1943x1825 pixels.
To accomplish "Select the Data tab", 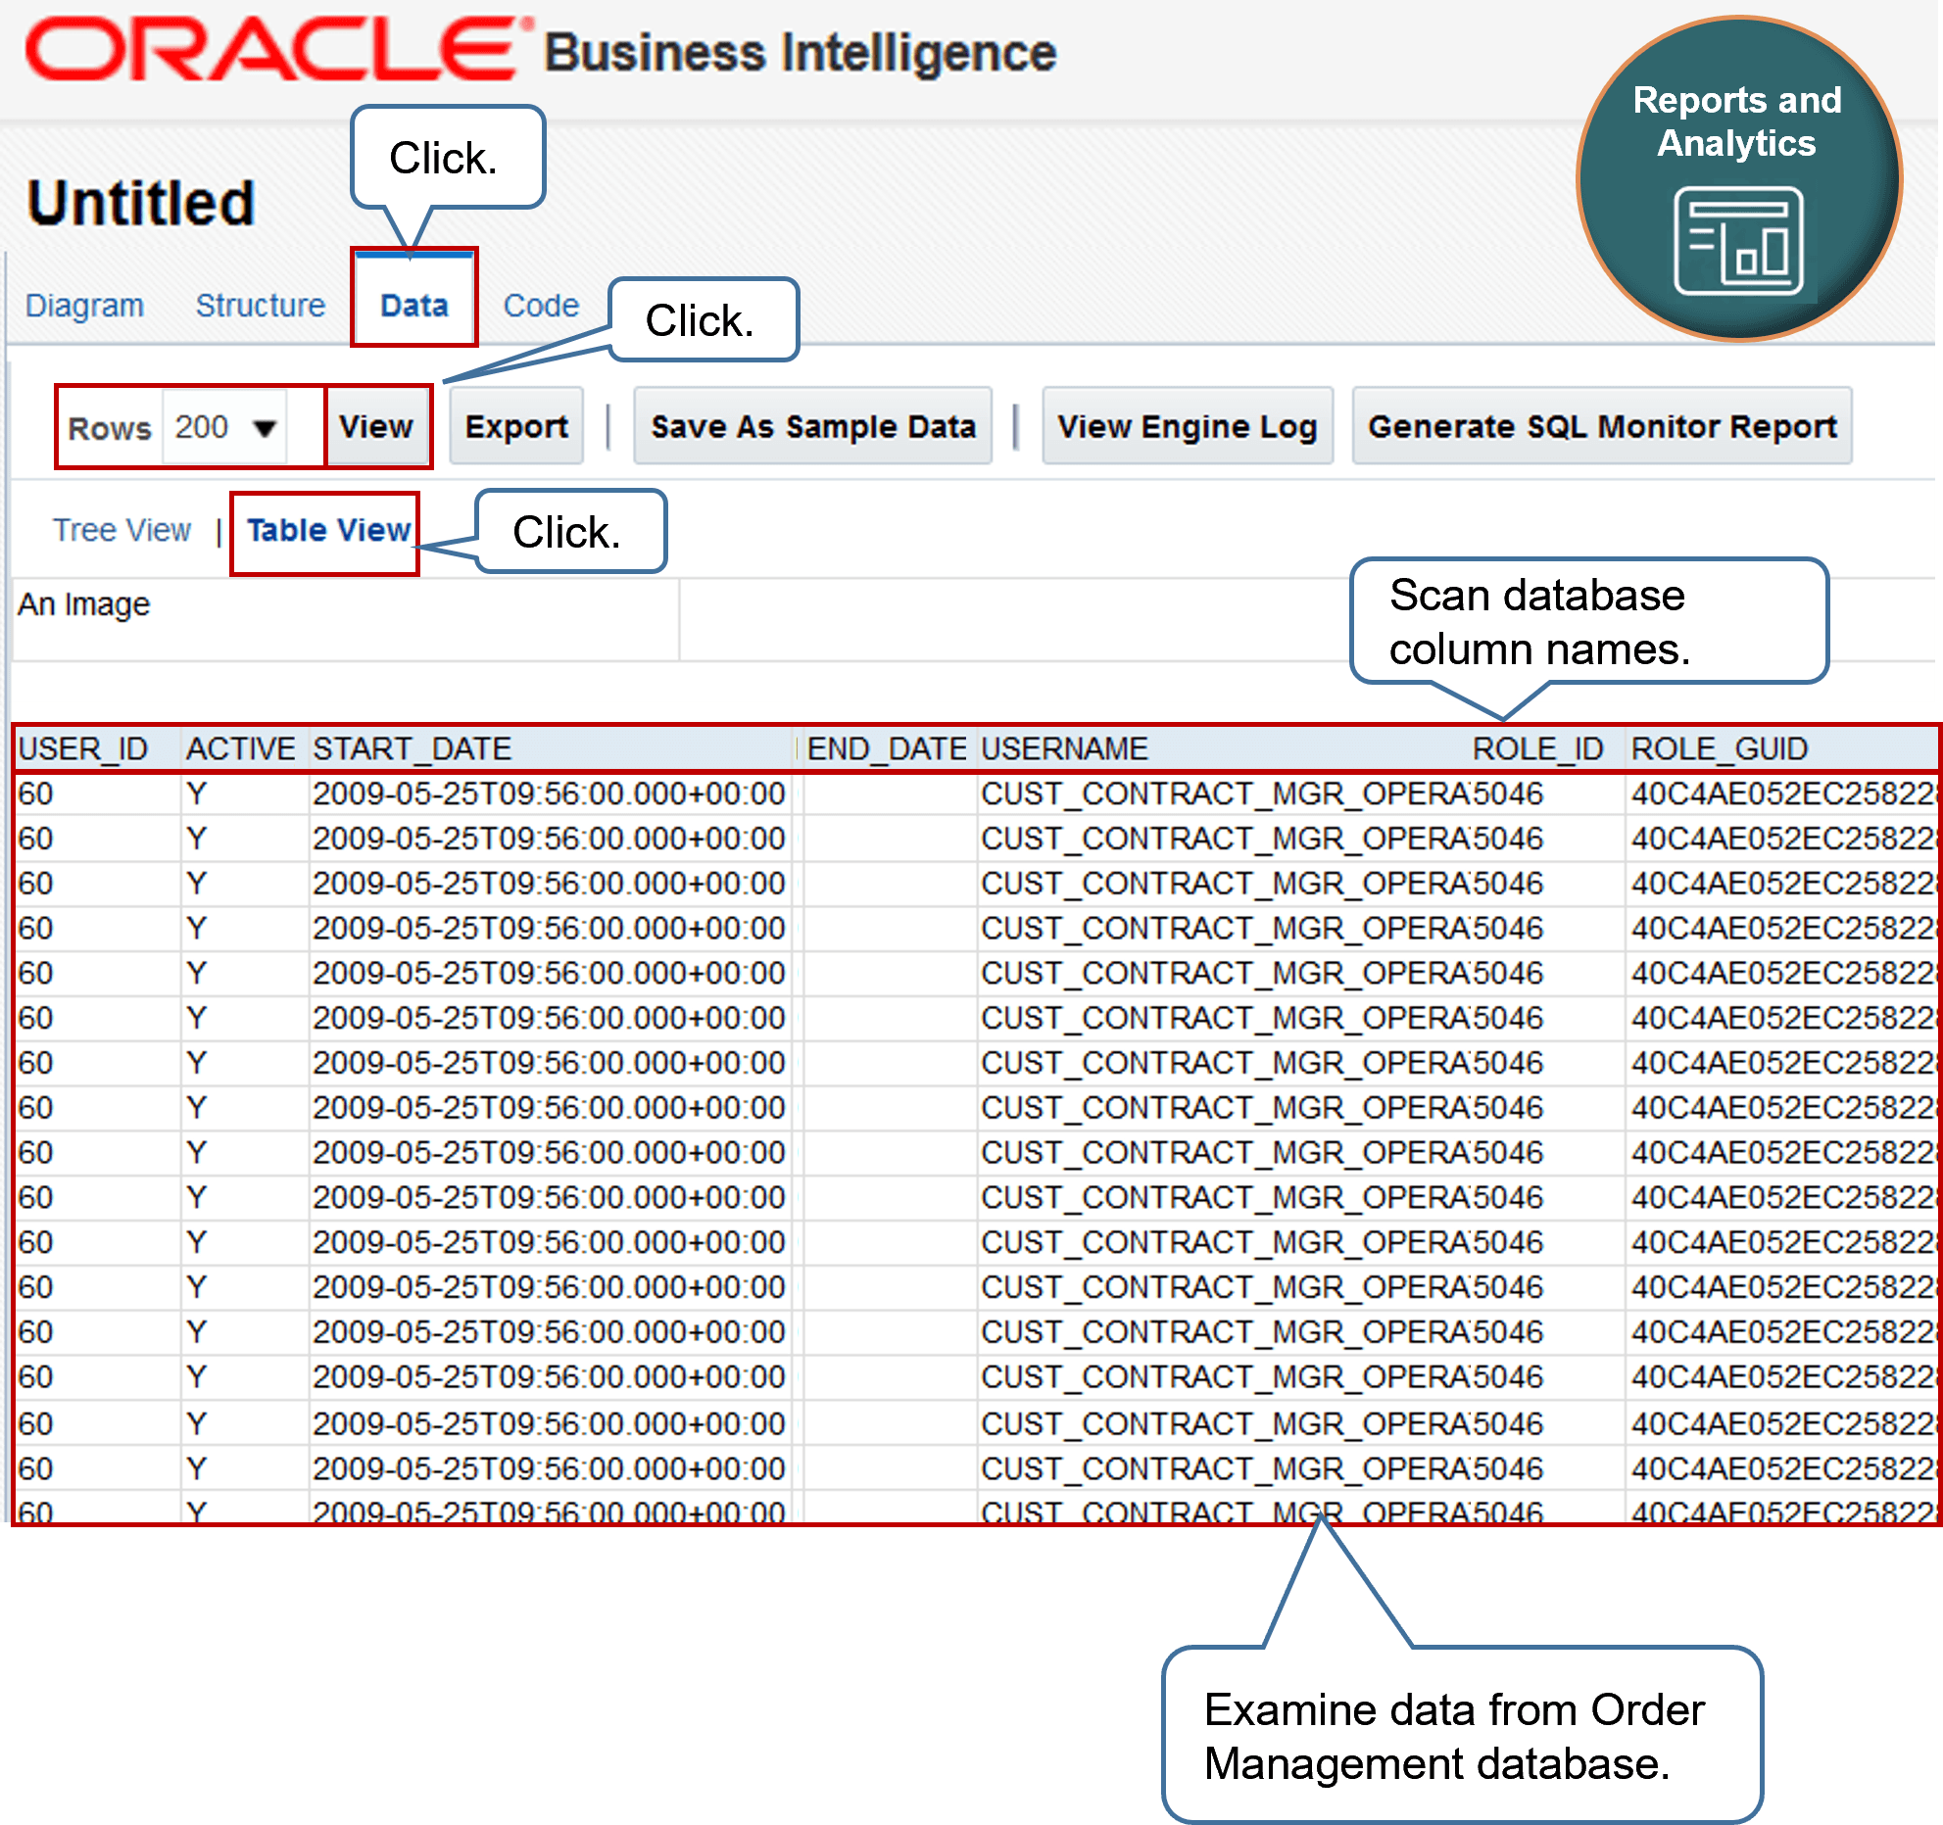I will 413,305.
